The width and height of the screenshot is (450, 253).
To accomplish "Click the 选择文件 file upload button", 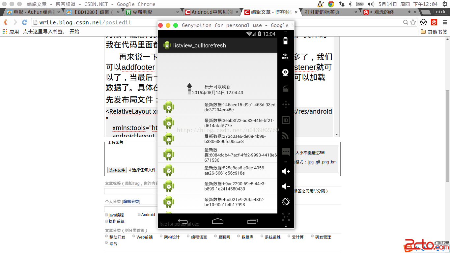I will [117, 170].
